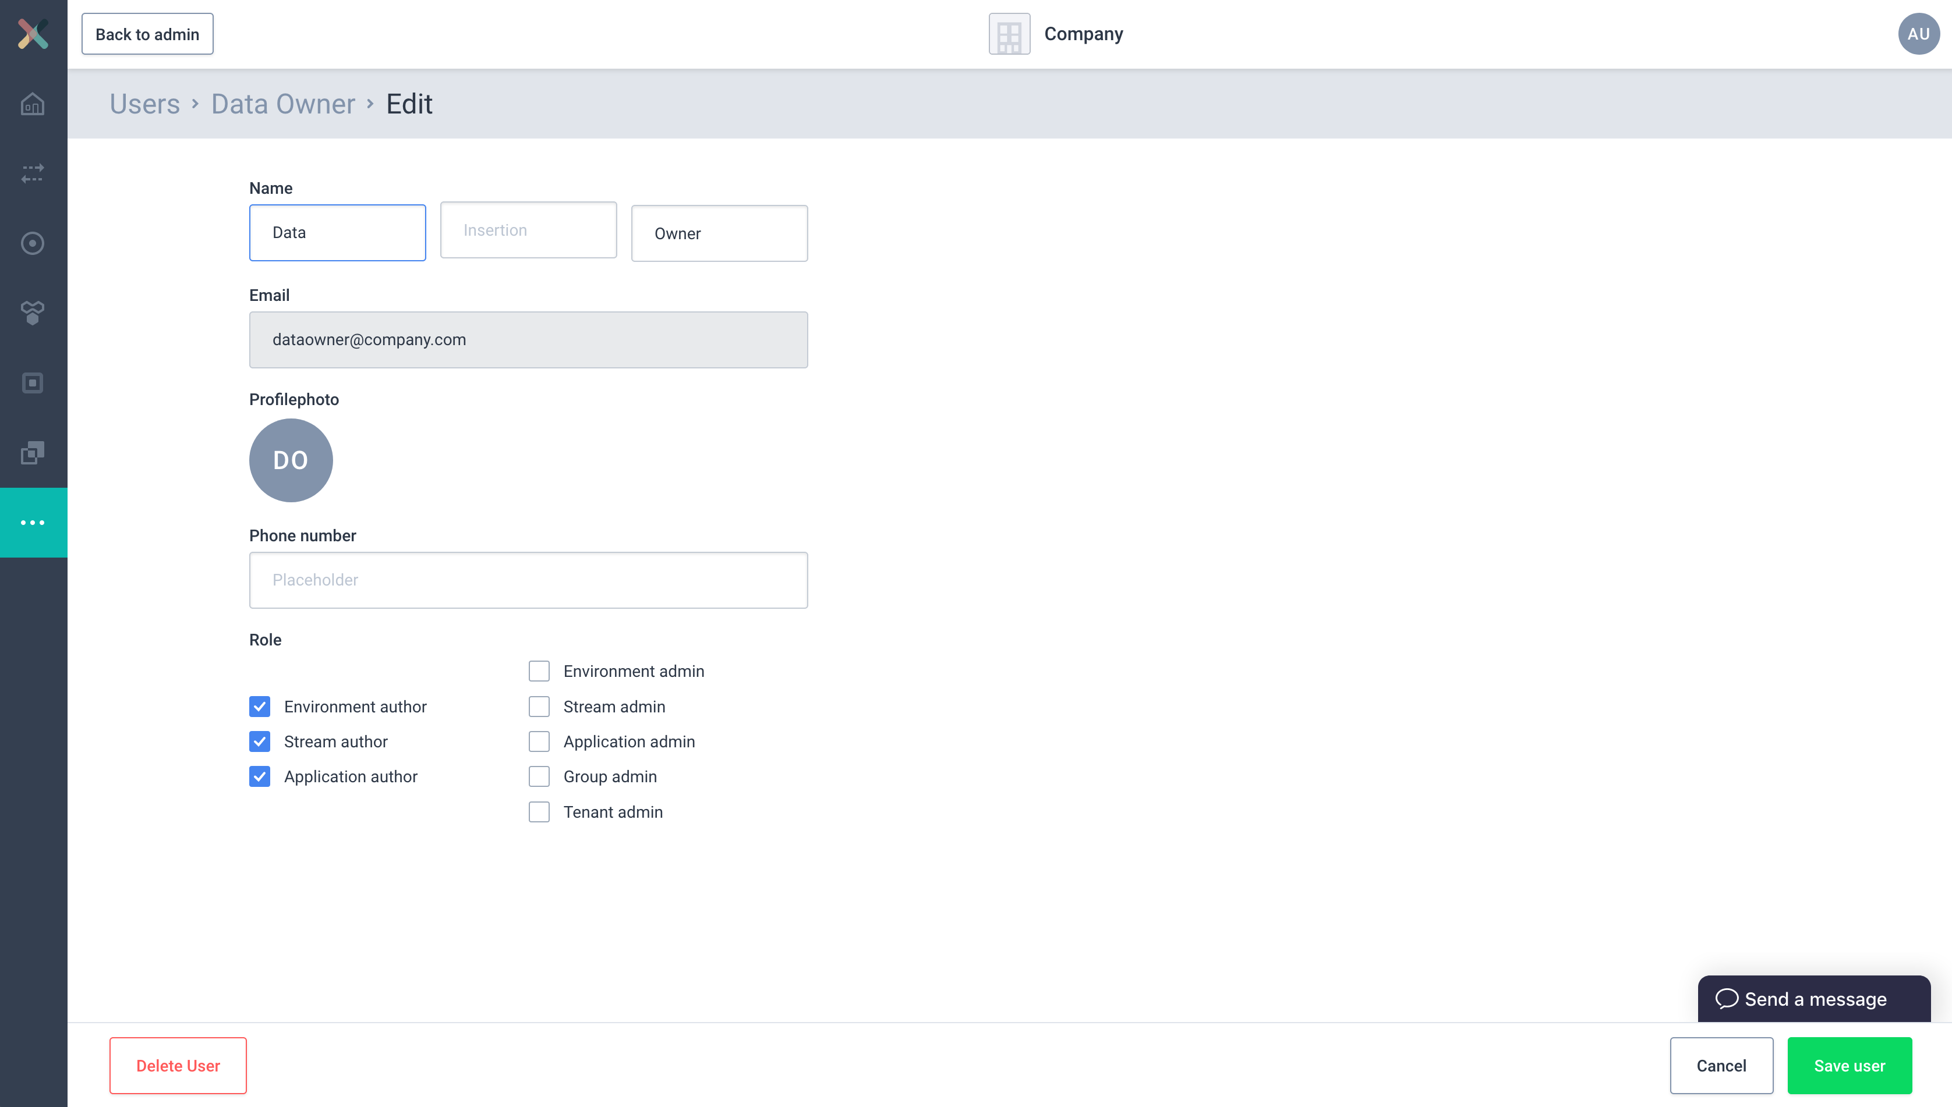Click the Delete User button
Viewport: 1952px width, 1107px height.
pos(178,1066)
